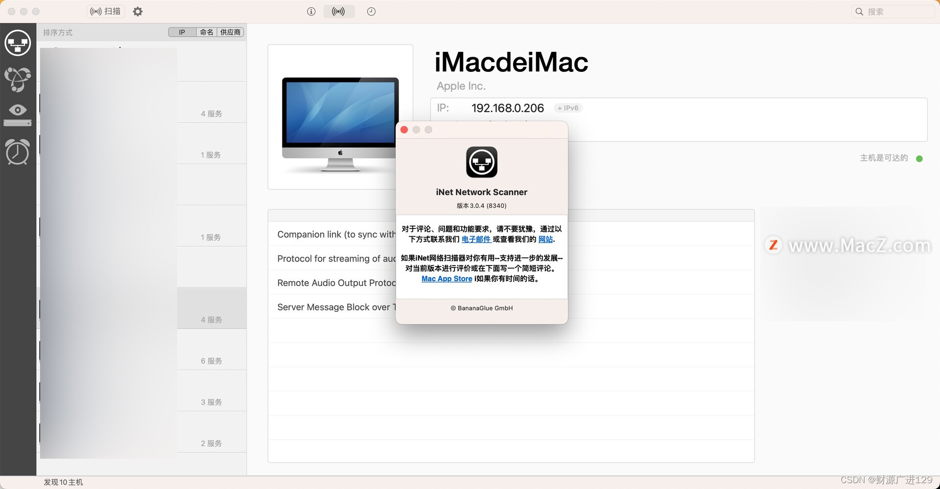
Task: Select the Companion link service row
Action: tap(511, 234)
